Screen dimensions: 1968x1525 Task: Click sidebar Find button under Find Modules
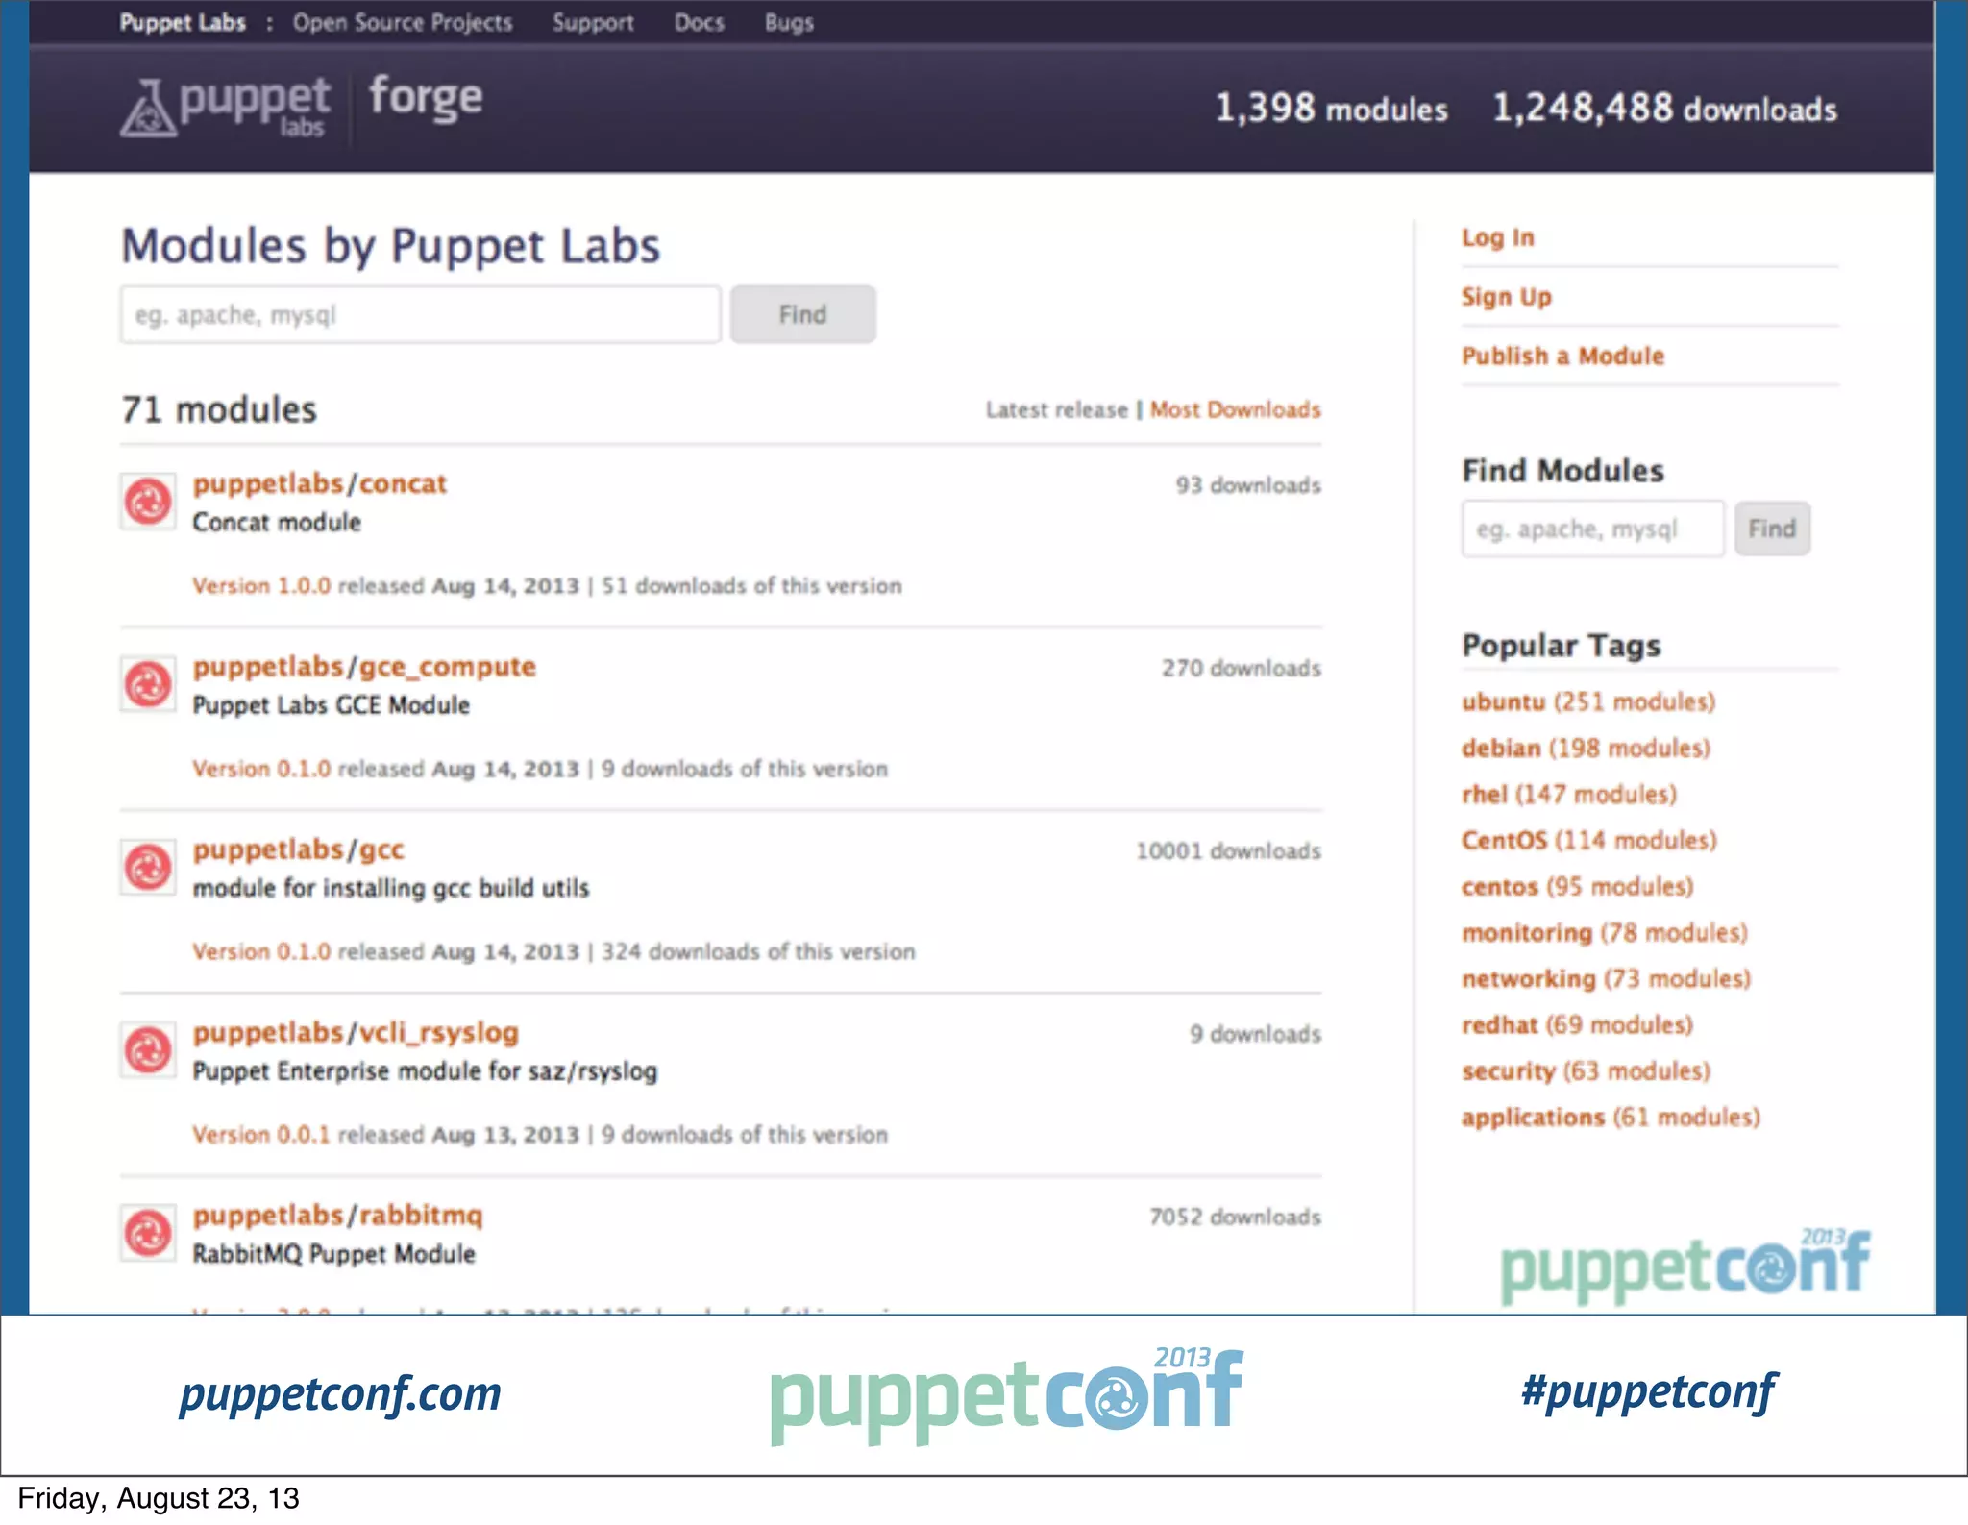pos(1772,529)
